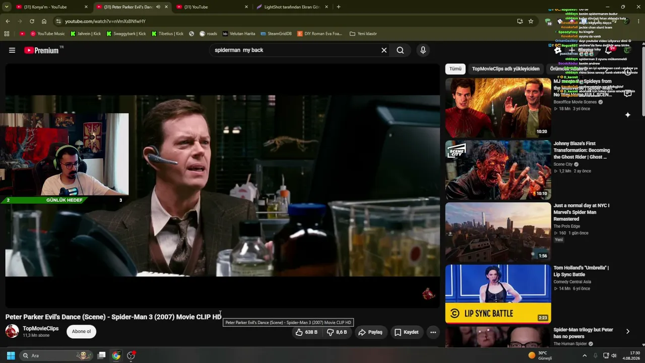This screenshot has height=363, width=645.
Task: Share the video with Paylaş
Action: tap(370, 332)
